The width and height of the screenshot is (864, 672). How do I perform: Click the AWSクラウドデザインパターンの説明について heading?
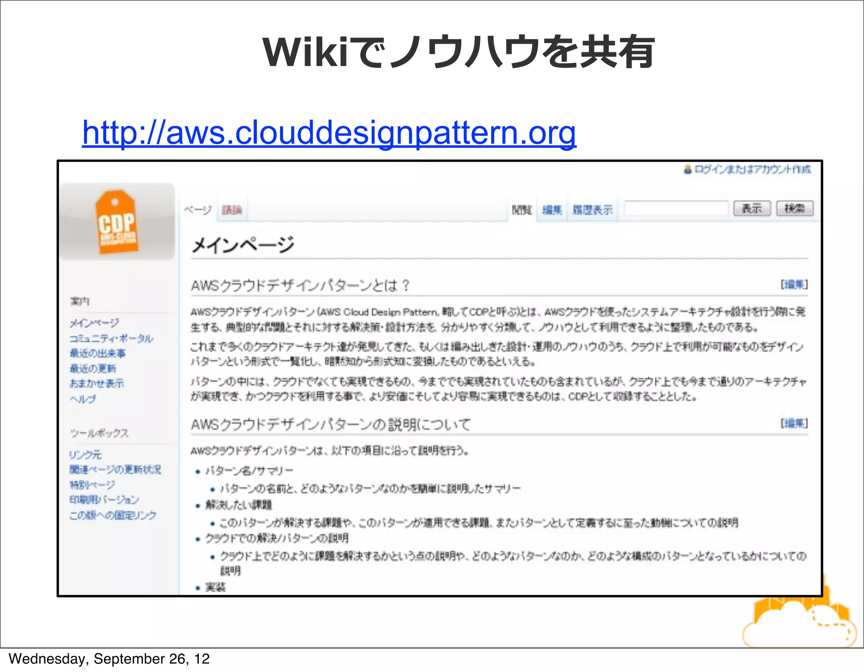click(x=330, y=424)
